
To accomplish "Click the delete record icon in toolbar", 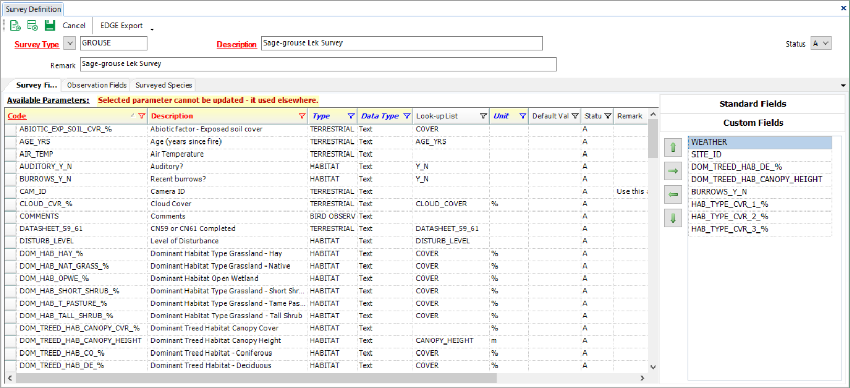I will [32, 25].
